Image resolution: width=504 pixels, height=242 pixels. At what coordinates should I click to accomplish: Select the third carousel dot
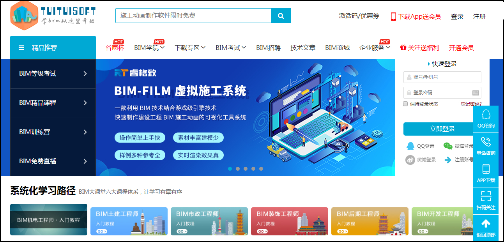coord(246,169)
